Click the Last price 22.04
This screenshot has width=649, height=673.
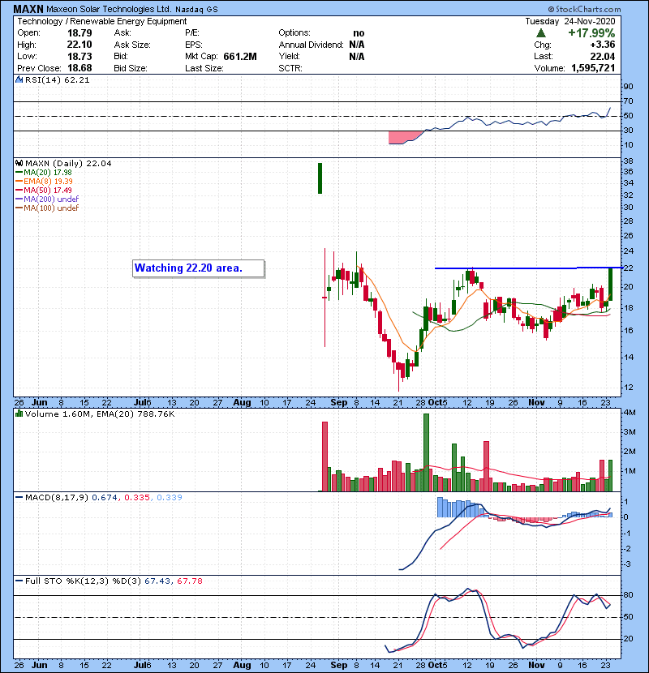603,57
